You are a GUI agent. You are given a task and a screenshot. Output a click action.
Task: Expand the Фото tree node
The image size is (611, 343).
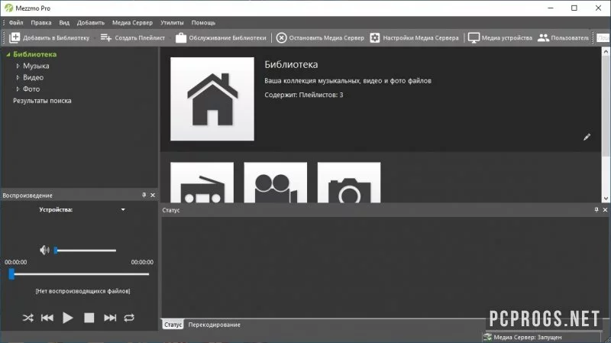coord(18,89)
